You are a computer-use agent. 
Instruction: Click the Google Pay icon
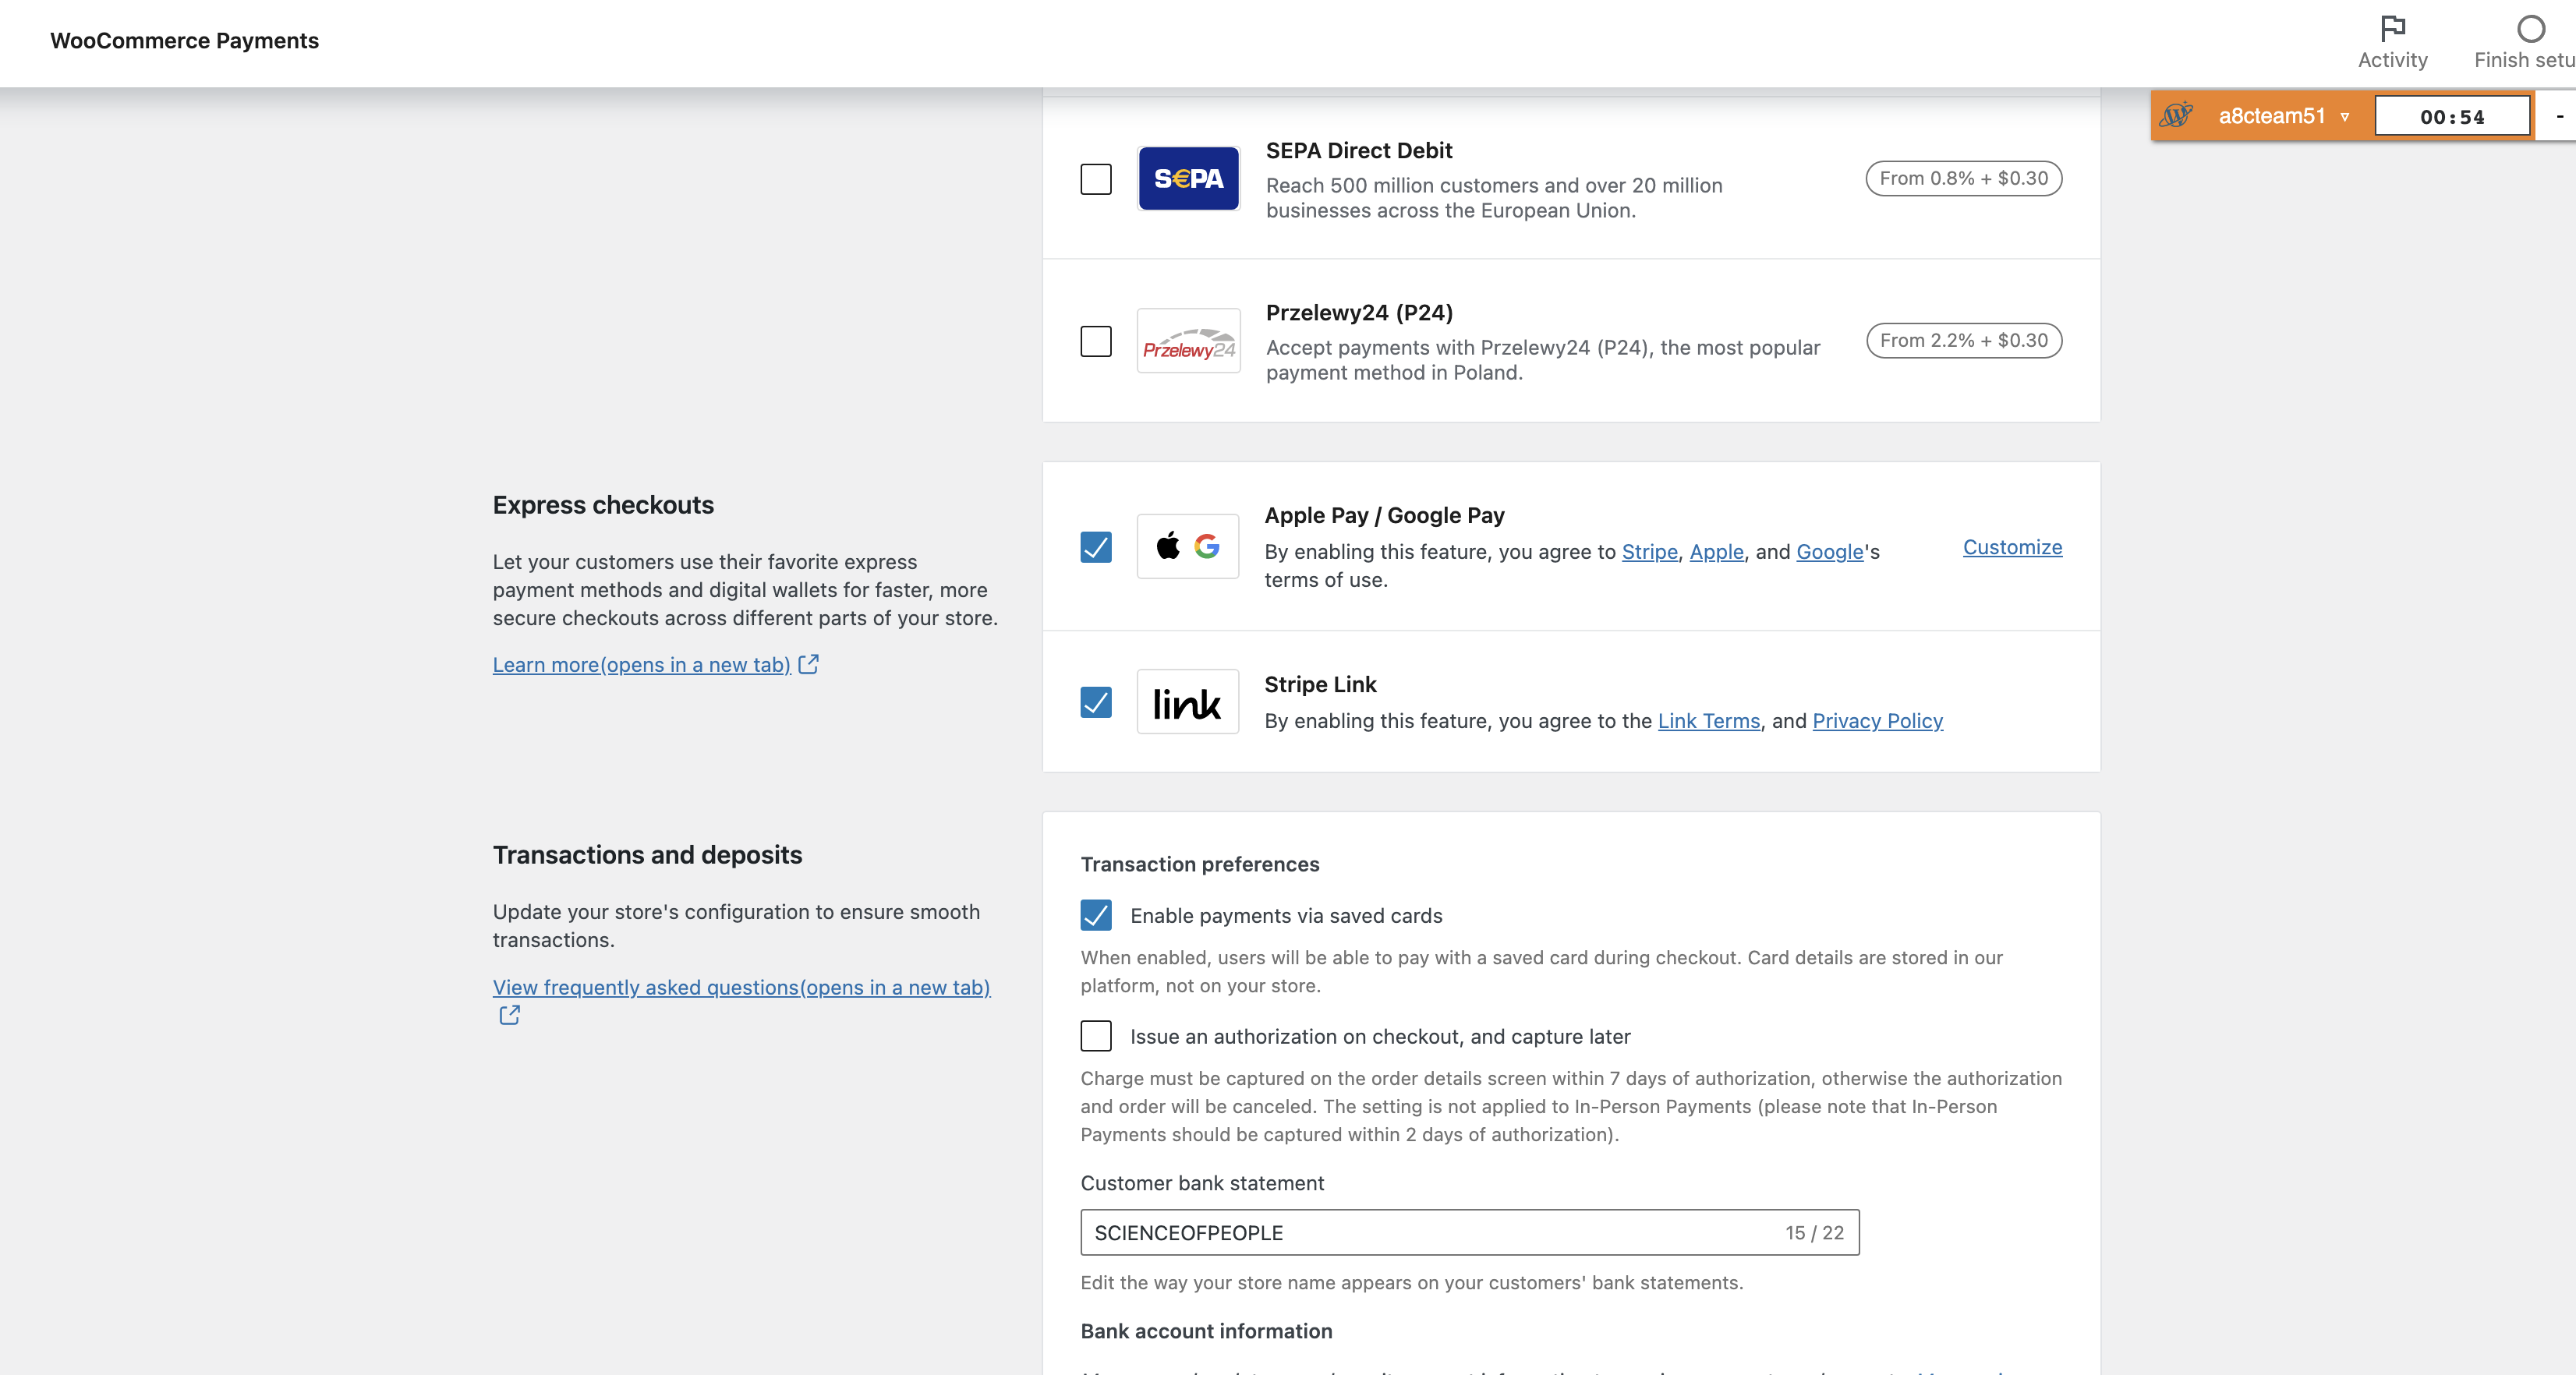(1207, 547)
